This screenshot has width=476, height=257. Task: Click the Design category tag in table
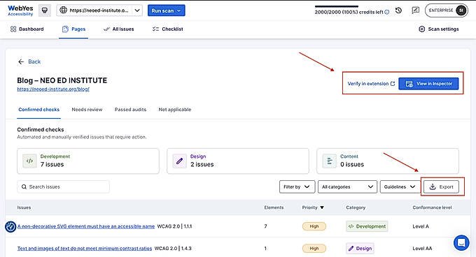coord(360,249)
